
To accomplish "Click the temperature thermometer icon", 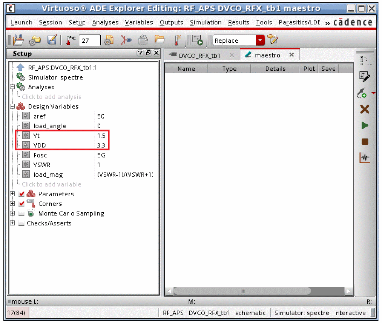I will tap(71, 40).
